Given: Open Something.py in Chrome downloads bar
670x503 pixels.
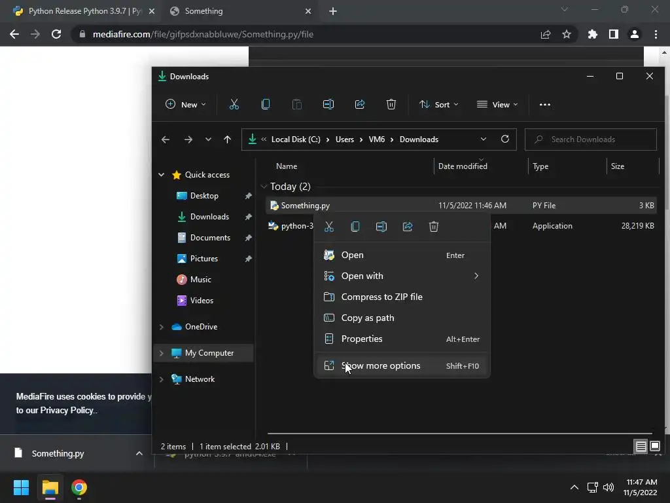Looking at the screenshot, I should coord(58,453).
